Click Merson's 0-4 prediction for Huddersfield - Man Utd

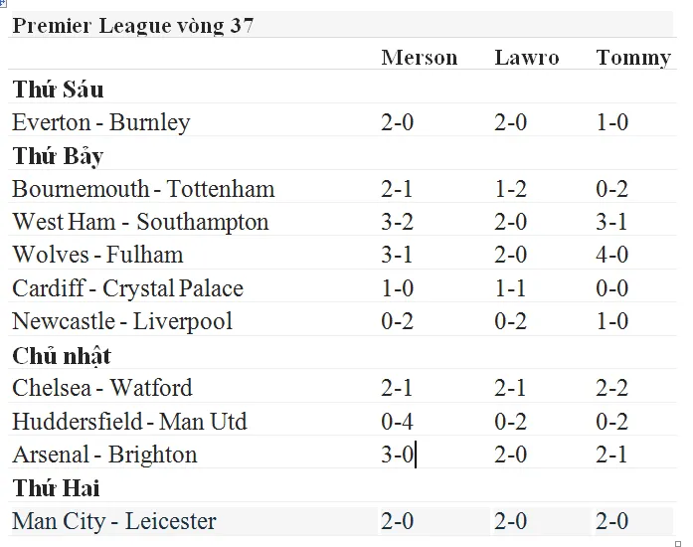[397, 422]
